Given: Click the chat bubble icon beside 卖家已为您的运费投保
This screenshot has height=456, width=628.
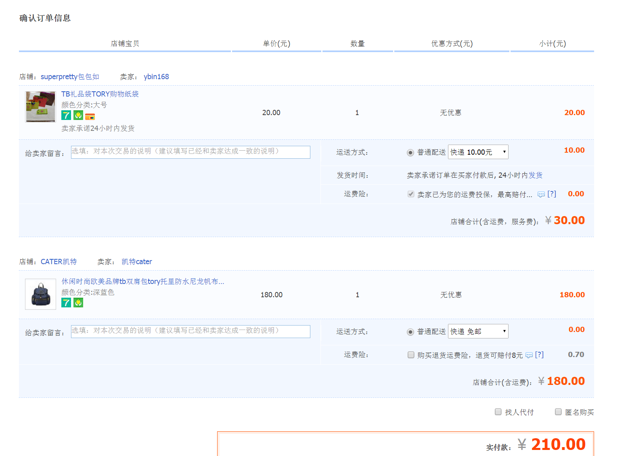Looking at the screenshot, I should pyautogui.click(x=541, y=195).
